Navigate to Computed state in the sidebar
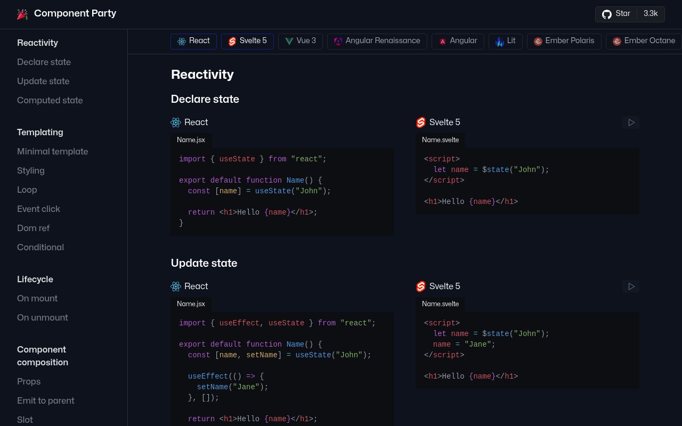Viewport: 682px width, 426px height. coord(50,101)
